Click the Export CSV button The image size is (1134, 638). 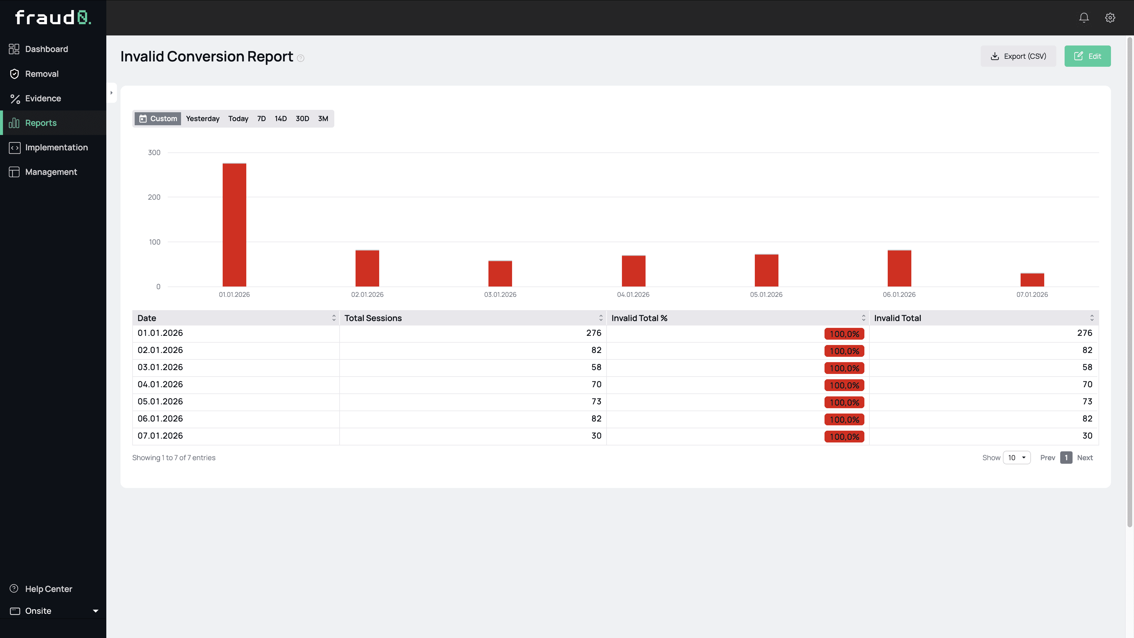point(1018,56)
